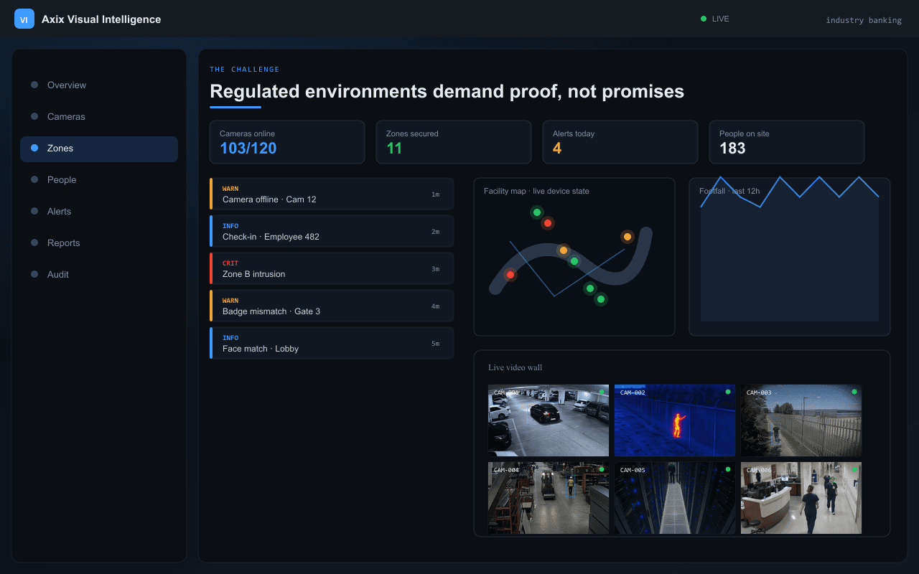Click THE CHALLENGE label
The width and height of the screenshot is (919, 574).
pos(245,70)
